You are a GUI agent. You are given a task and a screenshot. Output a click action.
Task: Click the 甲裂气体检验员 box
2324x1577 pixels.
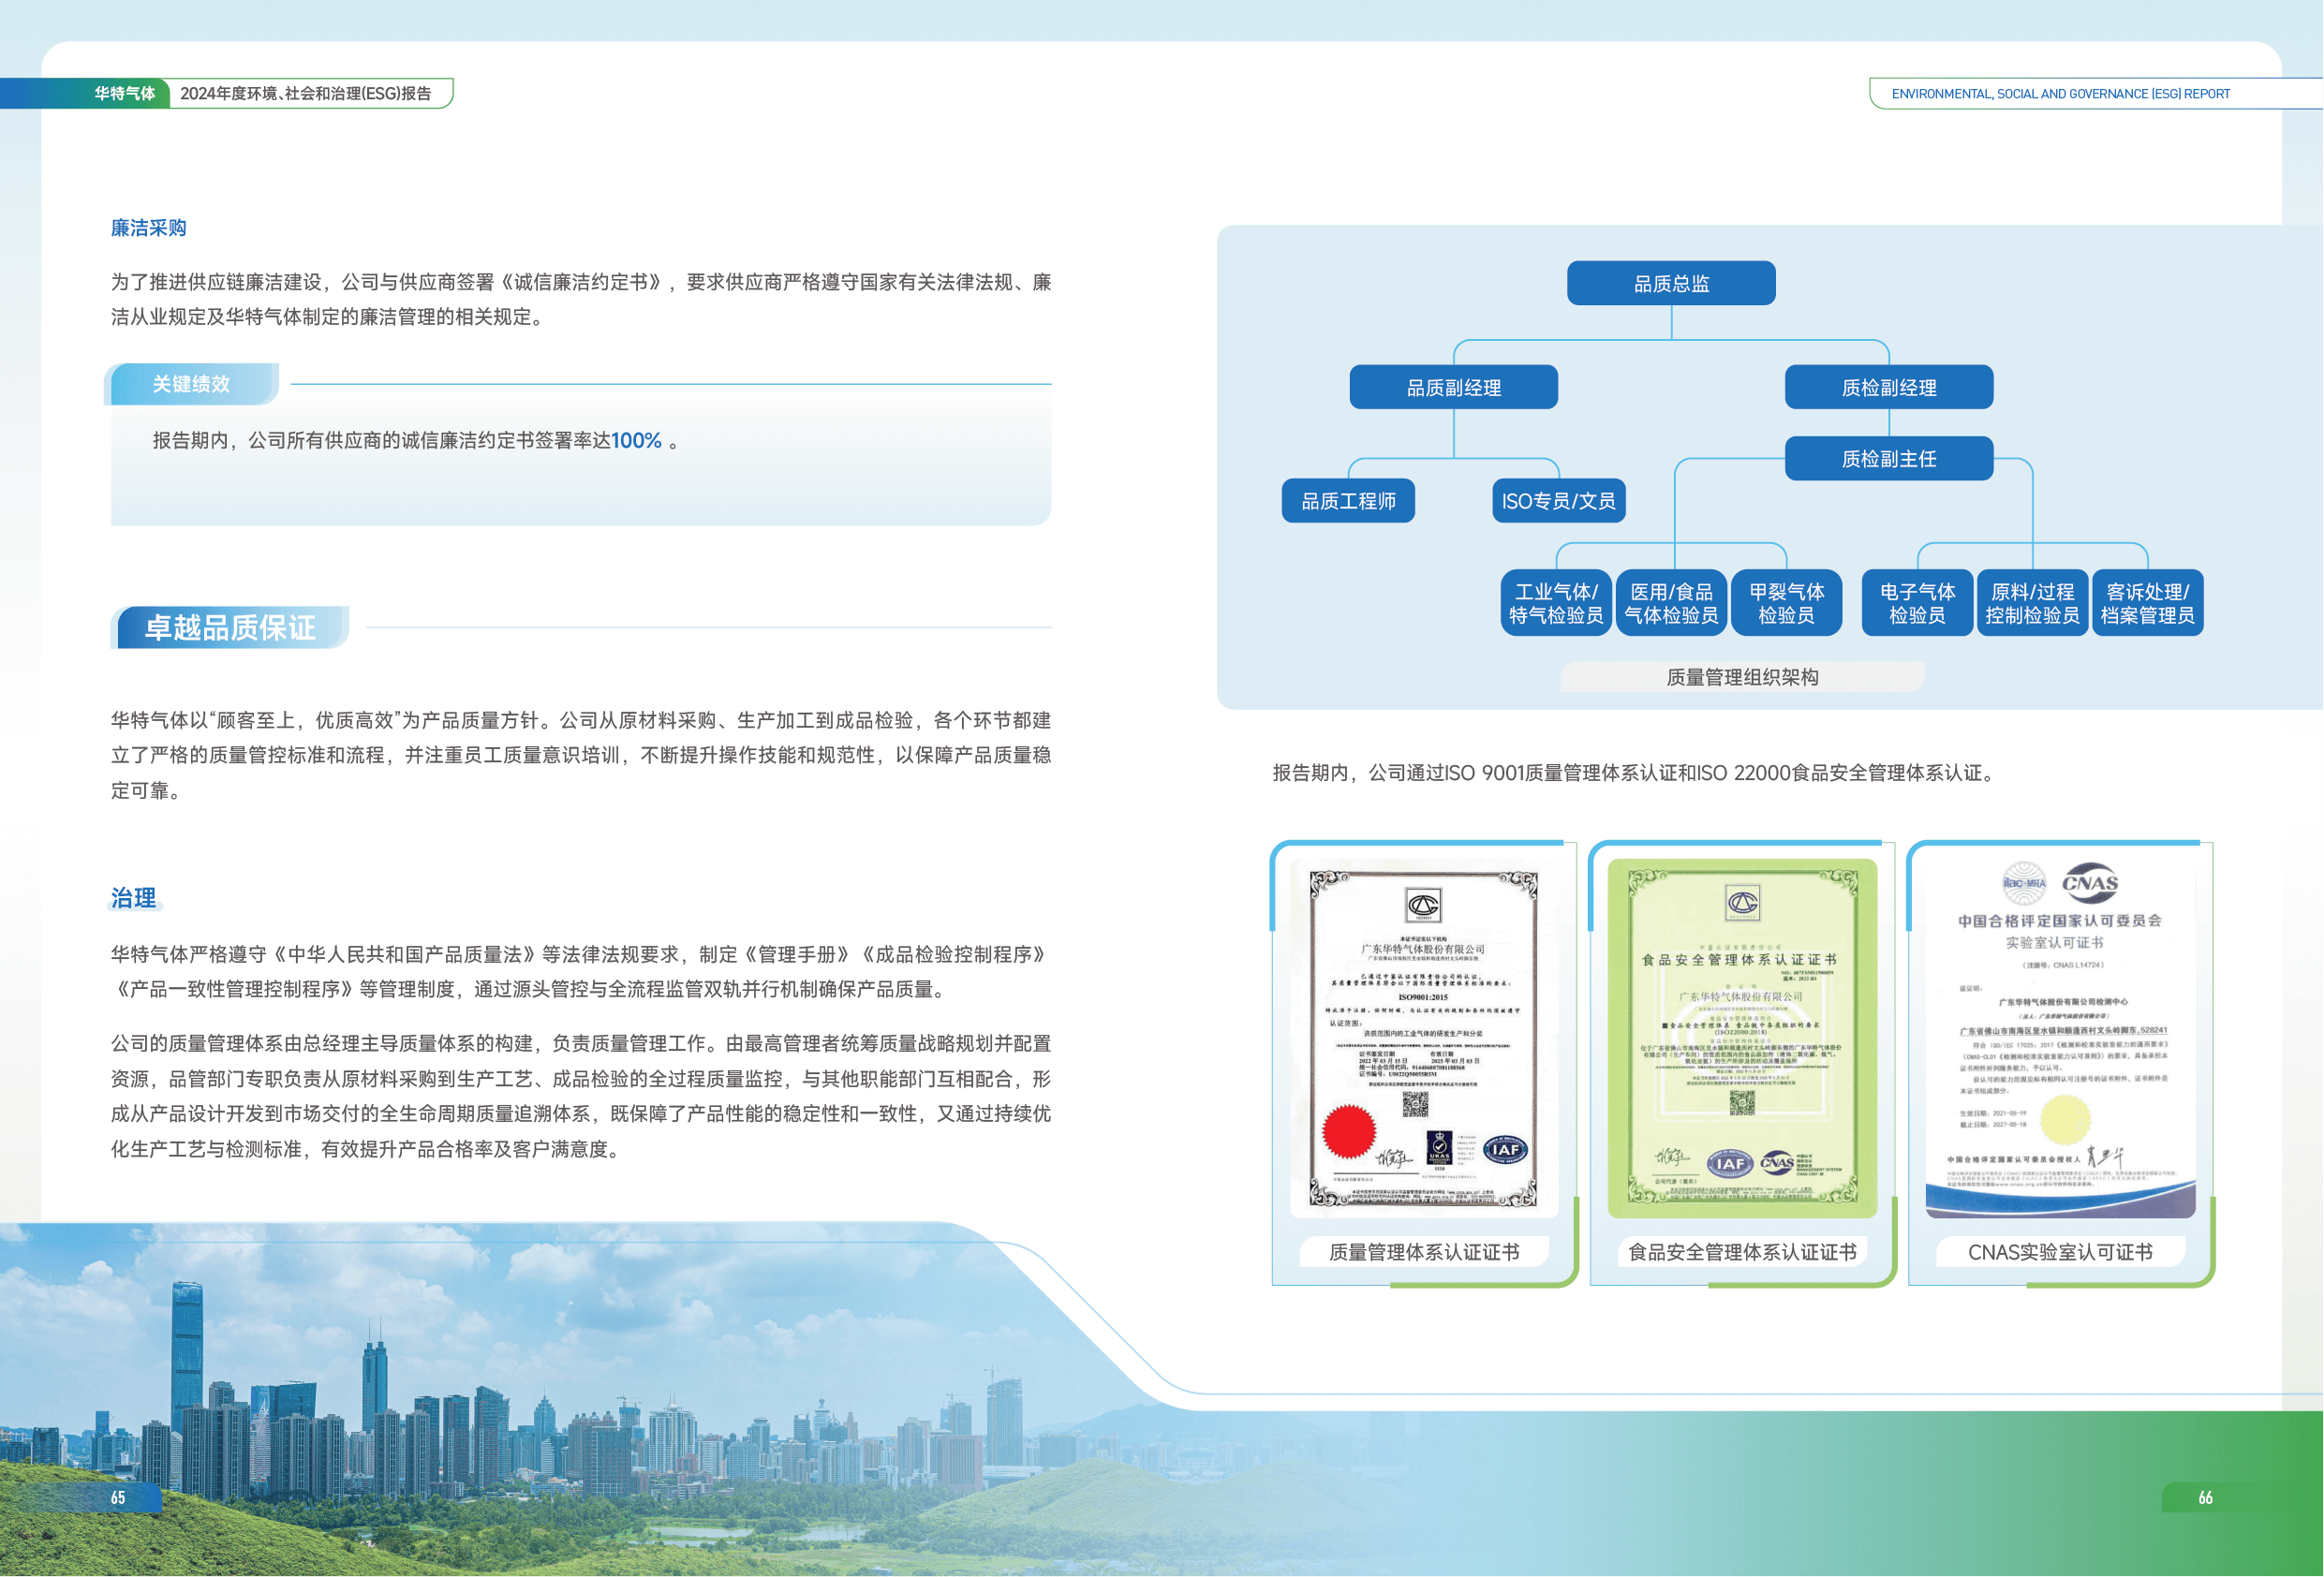tap(1786, 603)
